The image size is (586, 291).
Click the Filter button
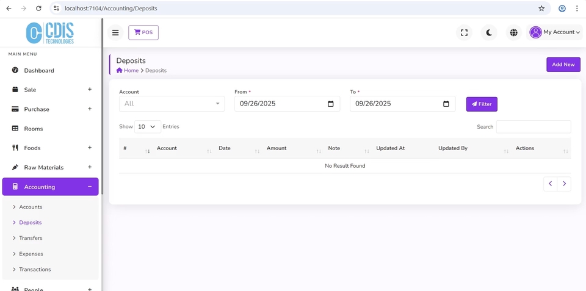pos(482,104)
